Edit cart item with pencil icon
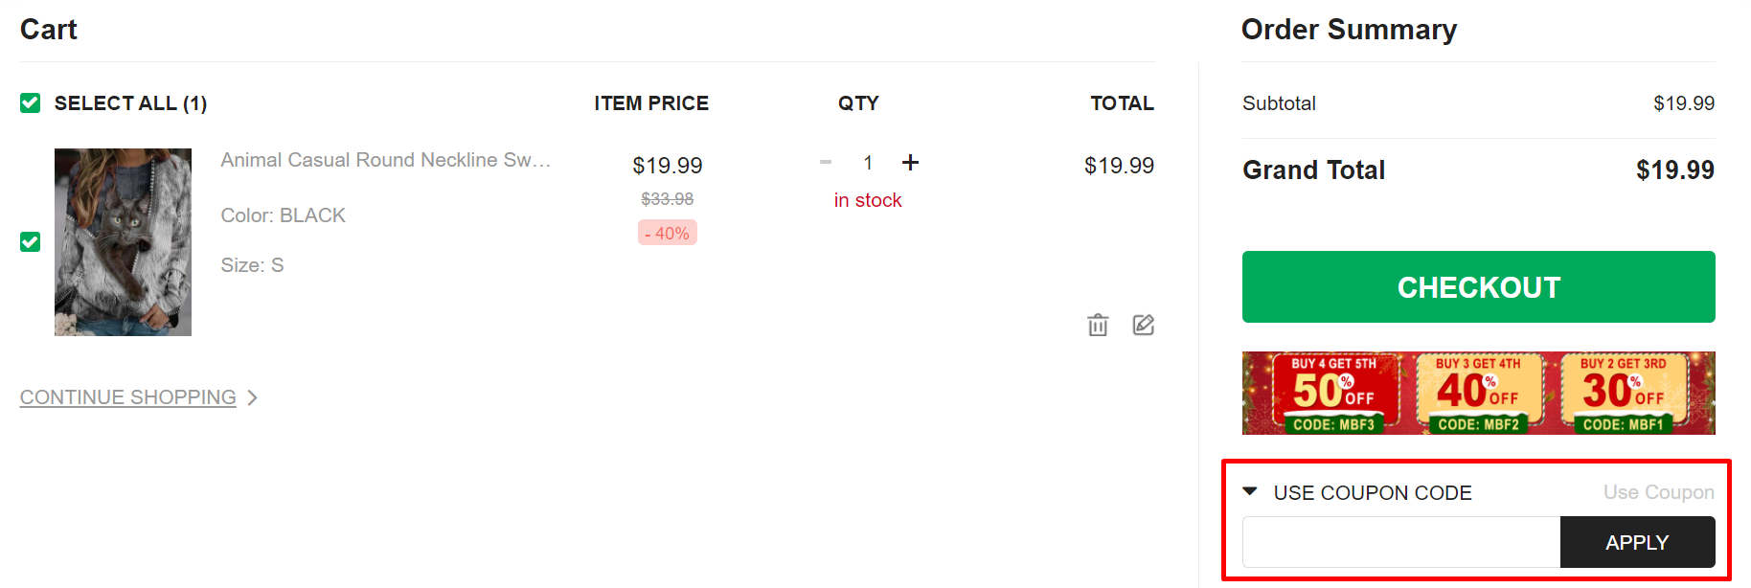 pos(1144,326)
